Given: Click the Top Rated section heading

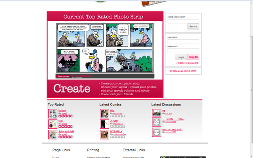Looking at the screenshot, I should pos(56,104).
